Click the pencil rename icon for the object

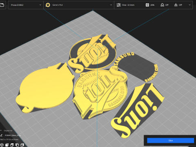tap(1, 135)
